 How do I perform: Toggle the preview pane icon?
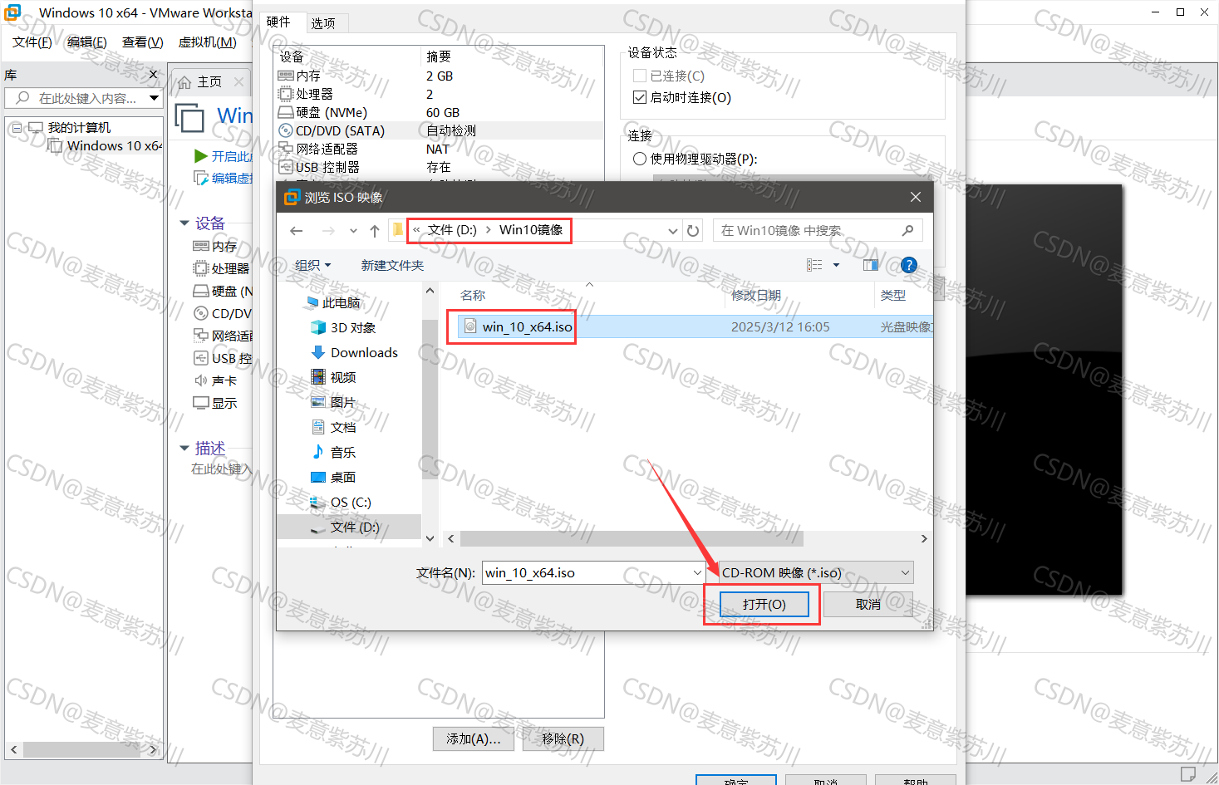pos(871,265)
